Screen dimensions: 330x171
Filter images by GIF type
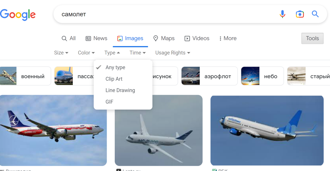[110, 102]
